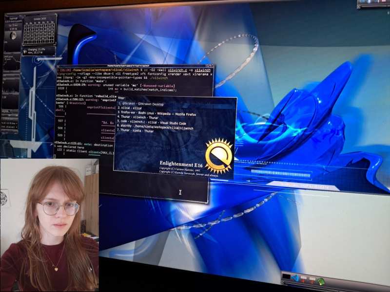The width and height of the screenshot is (390, 292).
Task: Click the pager widget at the top-right corner
Action: [373, 4]
